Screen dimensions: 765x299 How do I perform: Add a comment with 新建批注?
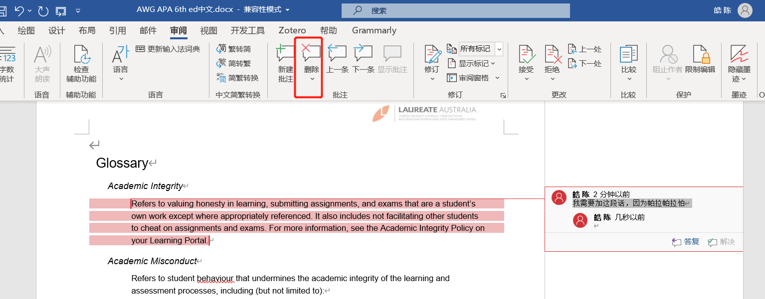click(286, 64)
